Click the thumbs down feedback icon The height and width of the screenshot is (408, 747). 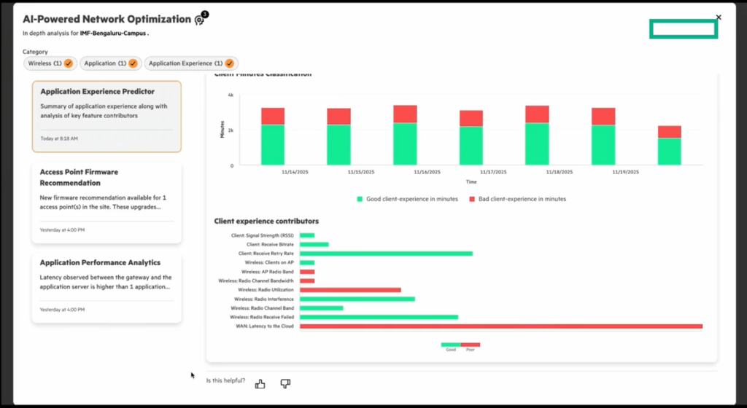[x=285, y=384]
